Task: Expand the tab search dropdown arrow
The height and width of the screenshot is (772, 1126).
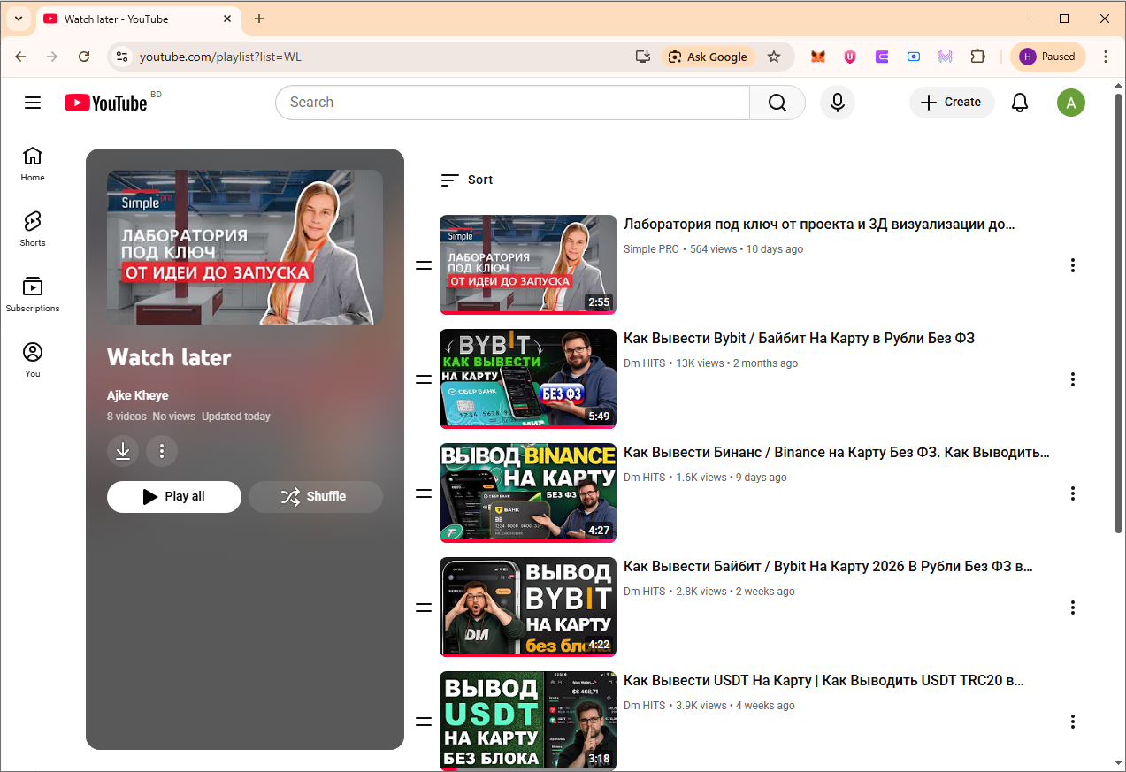Action: 19,19
